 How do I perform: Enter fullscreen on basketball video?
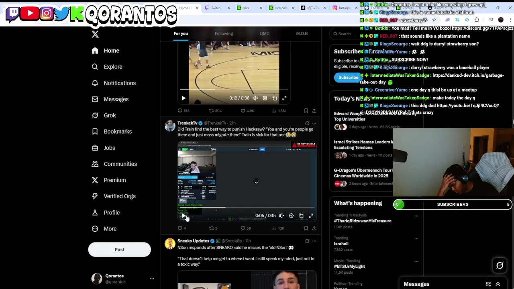(x=284, y=98)
